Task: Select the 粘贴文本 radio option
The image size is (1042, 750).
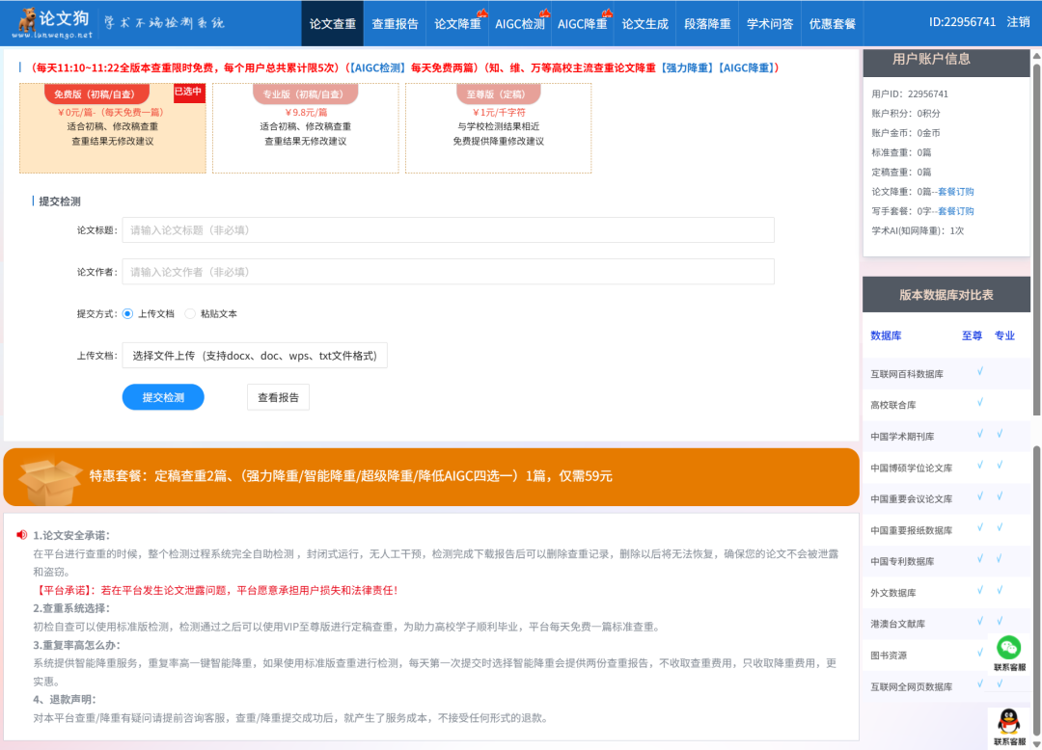Action: coord(190,314)
